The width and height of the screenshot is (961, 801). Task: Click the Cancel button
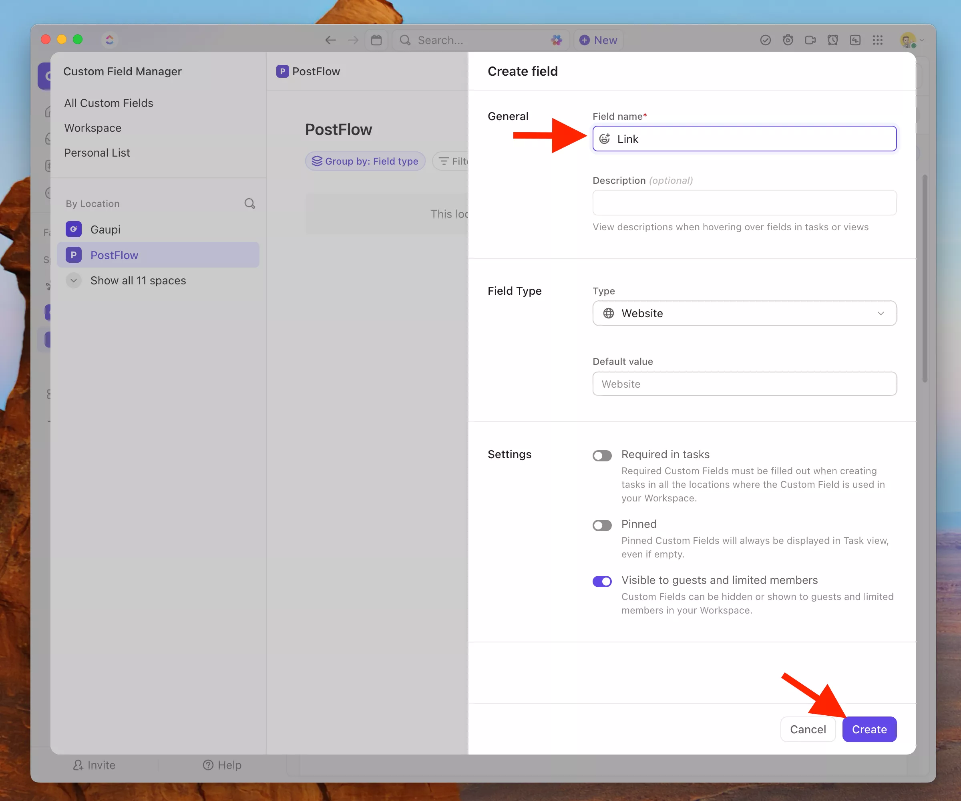[808, 729]
